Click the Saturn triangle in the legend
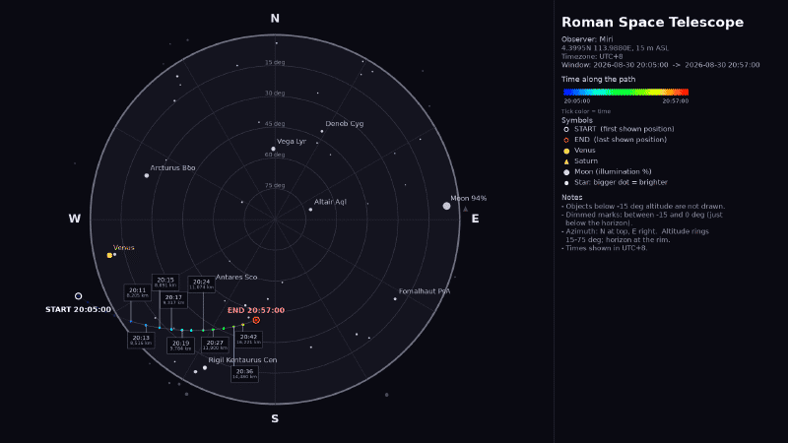788x443 pixels. point(566,161)
